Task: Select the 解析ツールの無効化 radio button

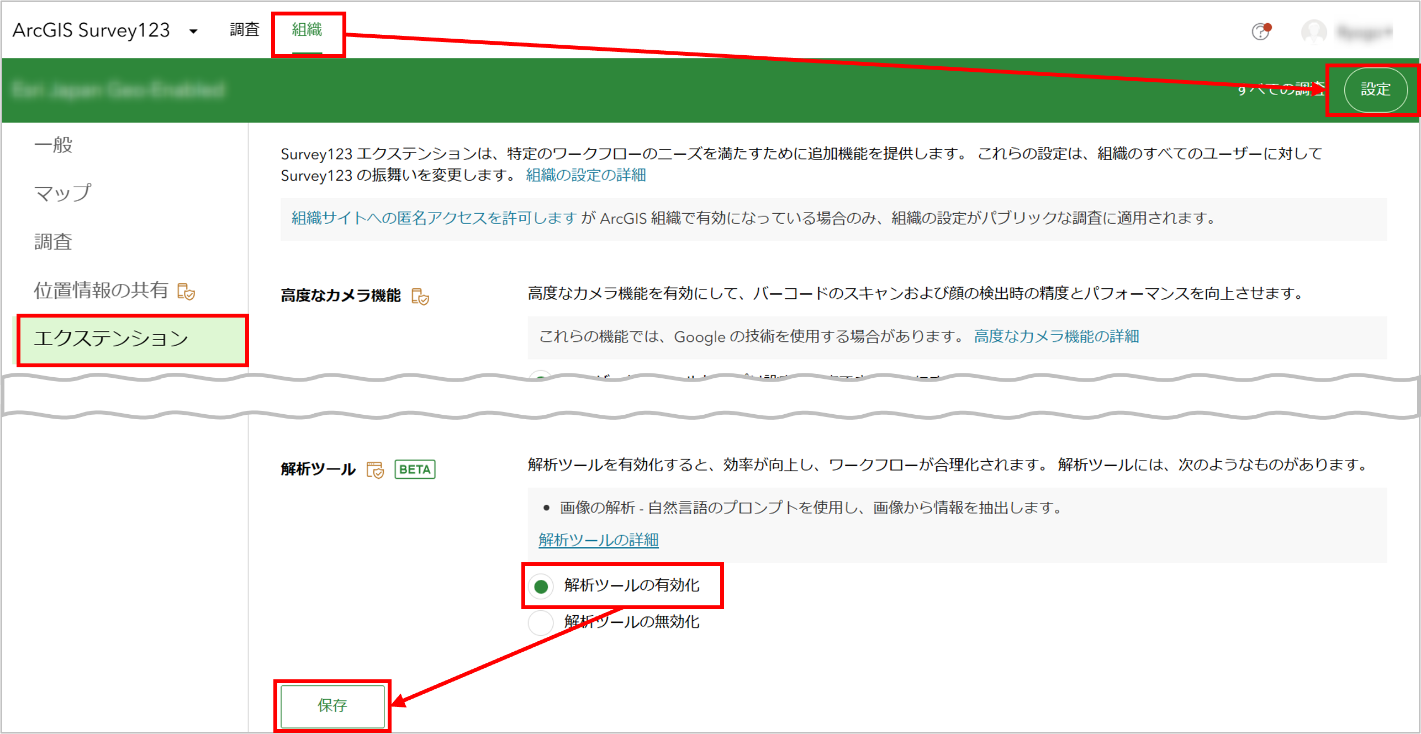Action: 541,622
